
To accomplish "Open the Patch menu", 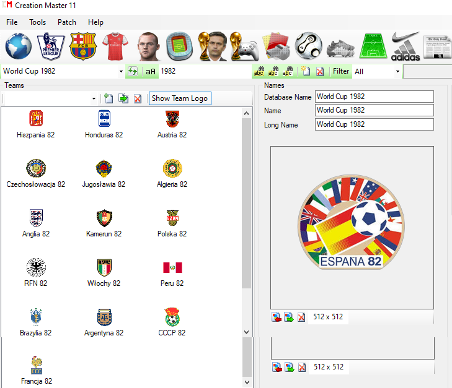I will click(x=67, y=22).
